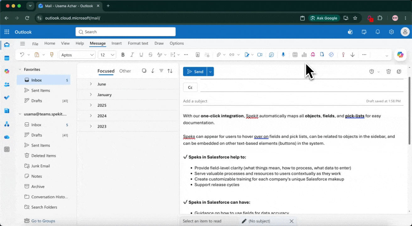The width and height of the screenshot is (412, 226).
Task: Click the Insert link icon
Action: pyautogui.click(x=232, y=55)
